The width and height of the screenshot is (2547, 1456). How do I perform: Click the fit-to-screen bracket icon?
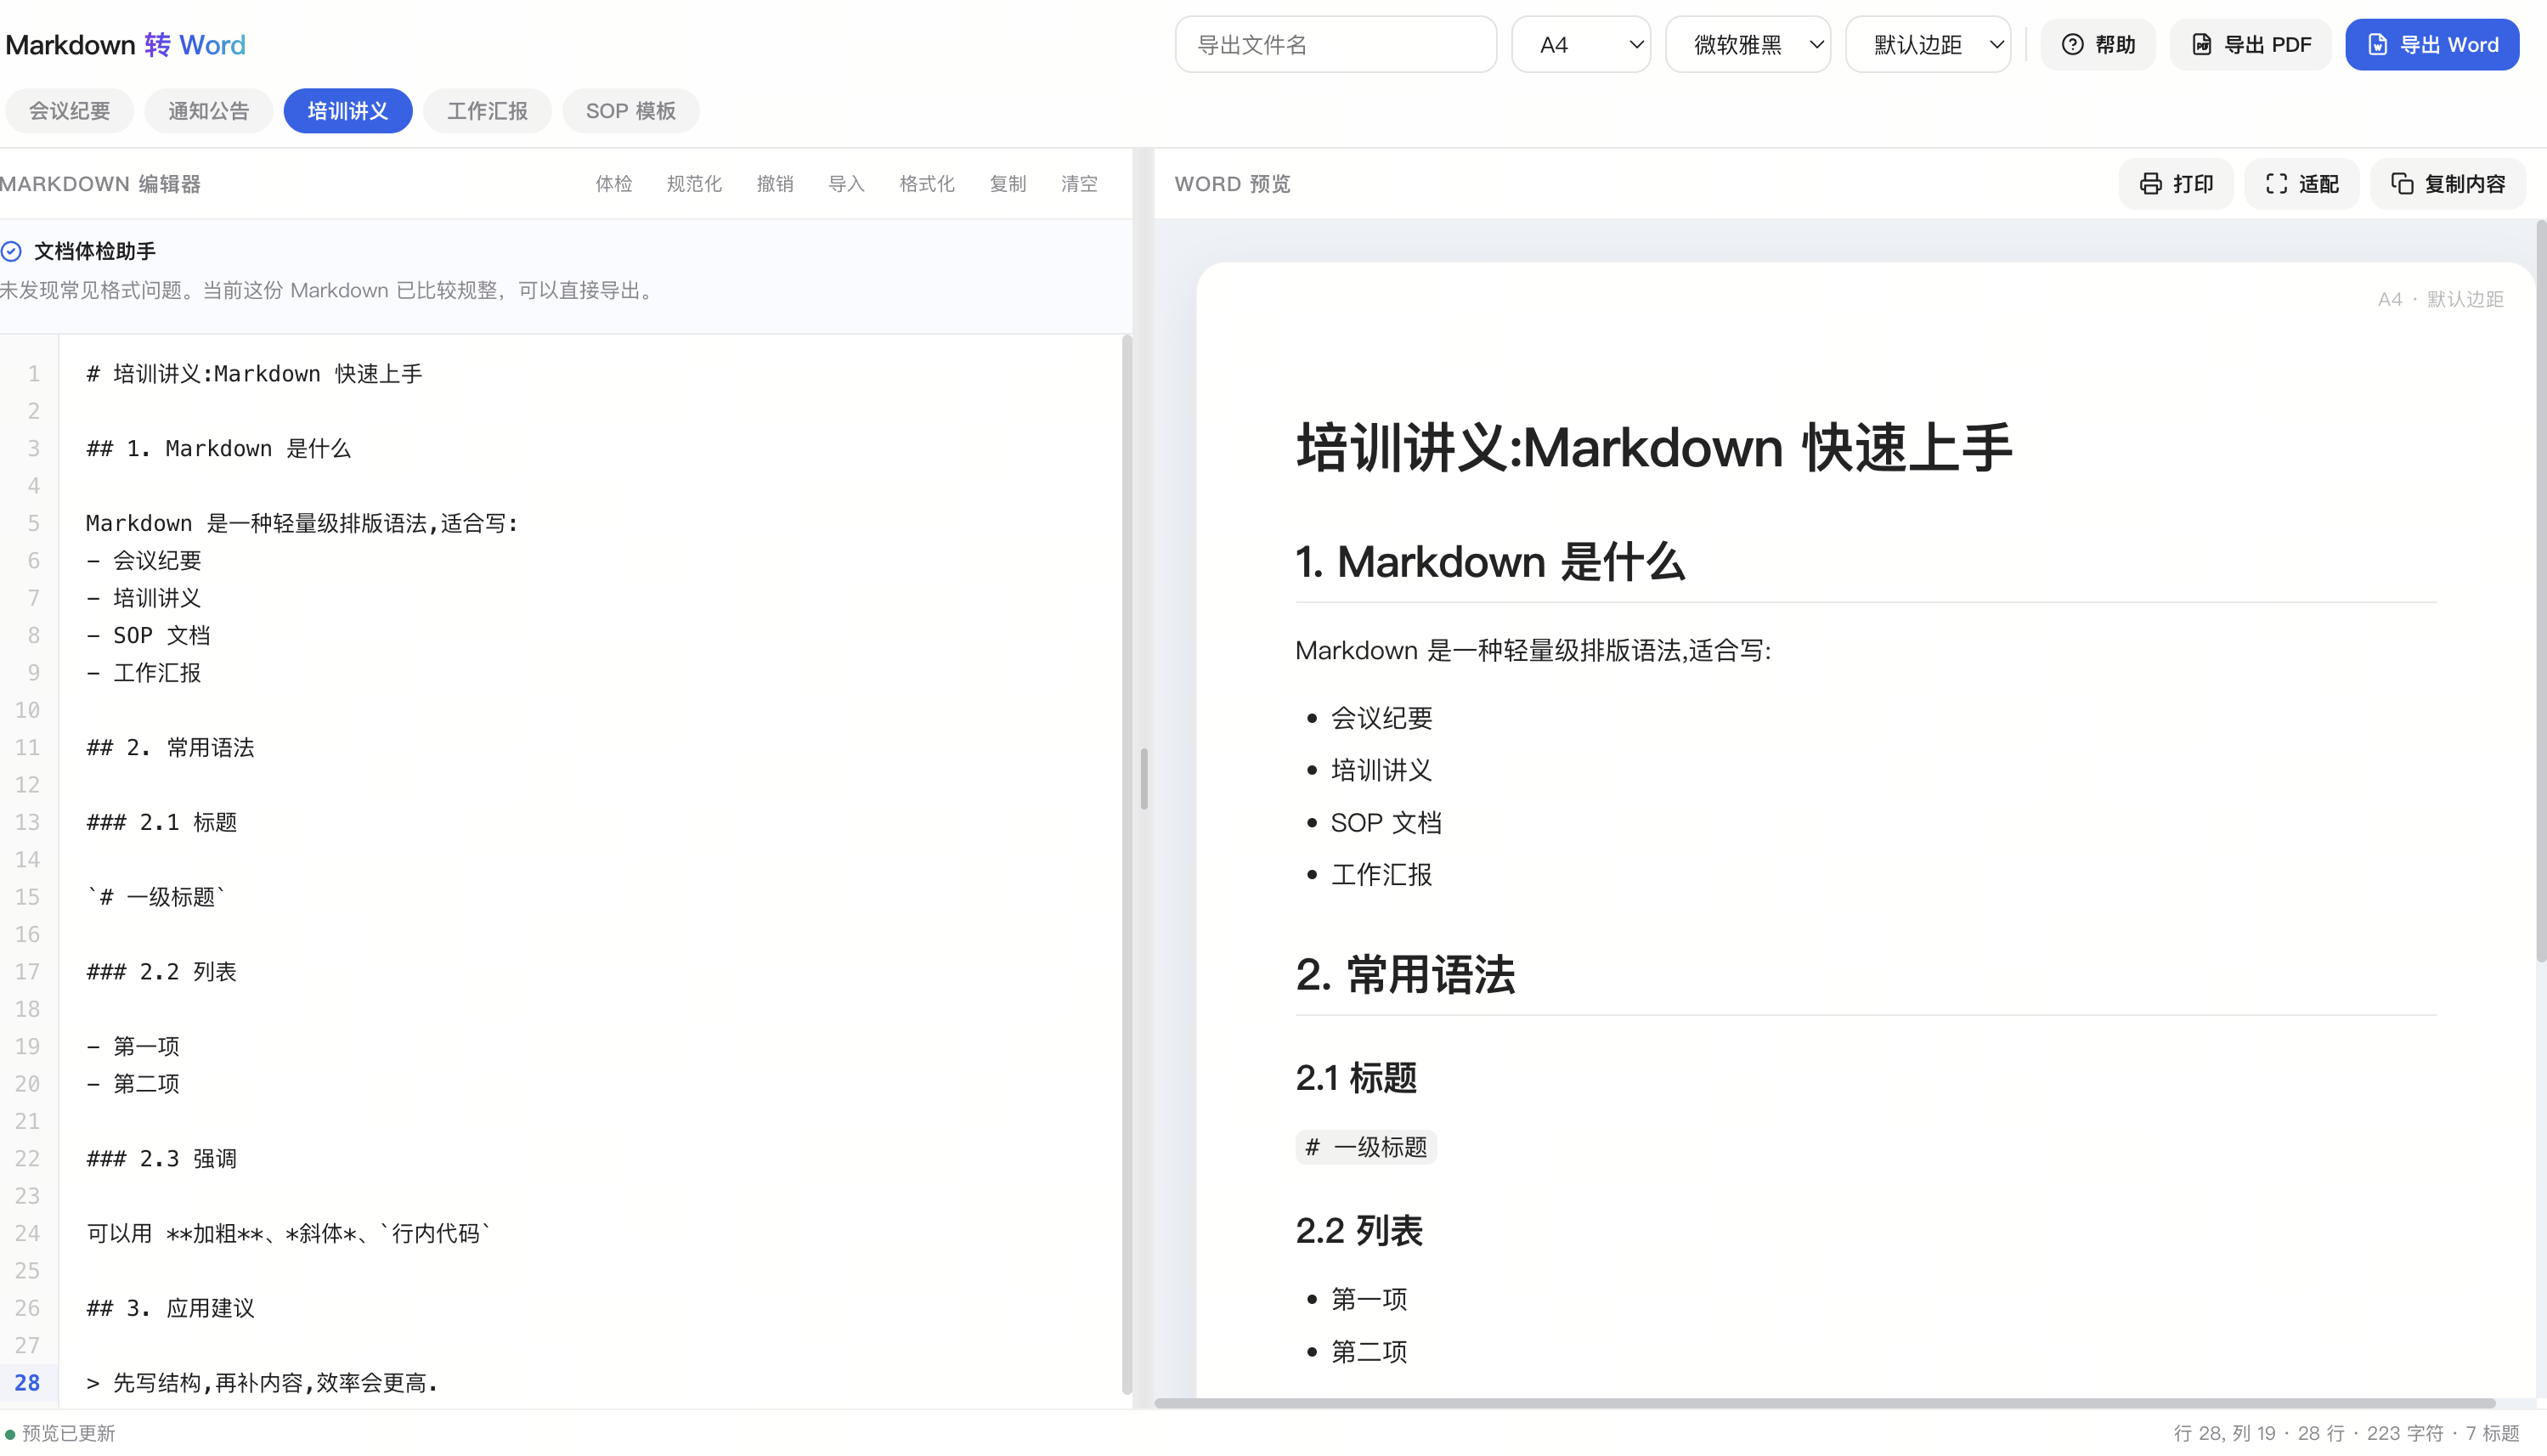(x=2276, y=184)
